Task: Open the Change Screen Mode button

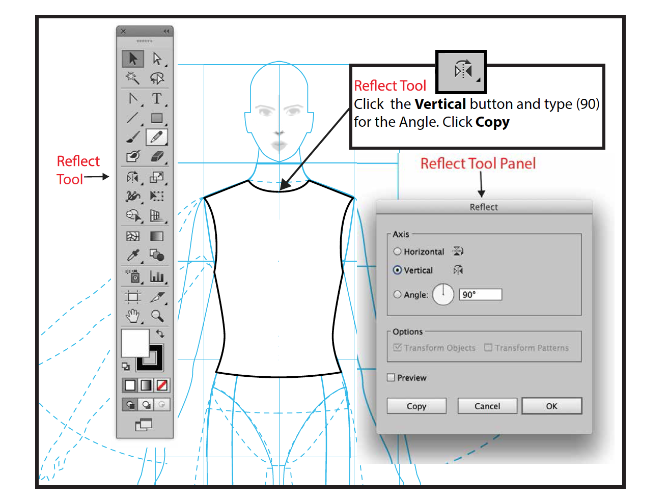Action: click(x=144, y=425)
